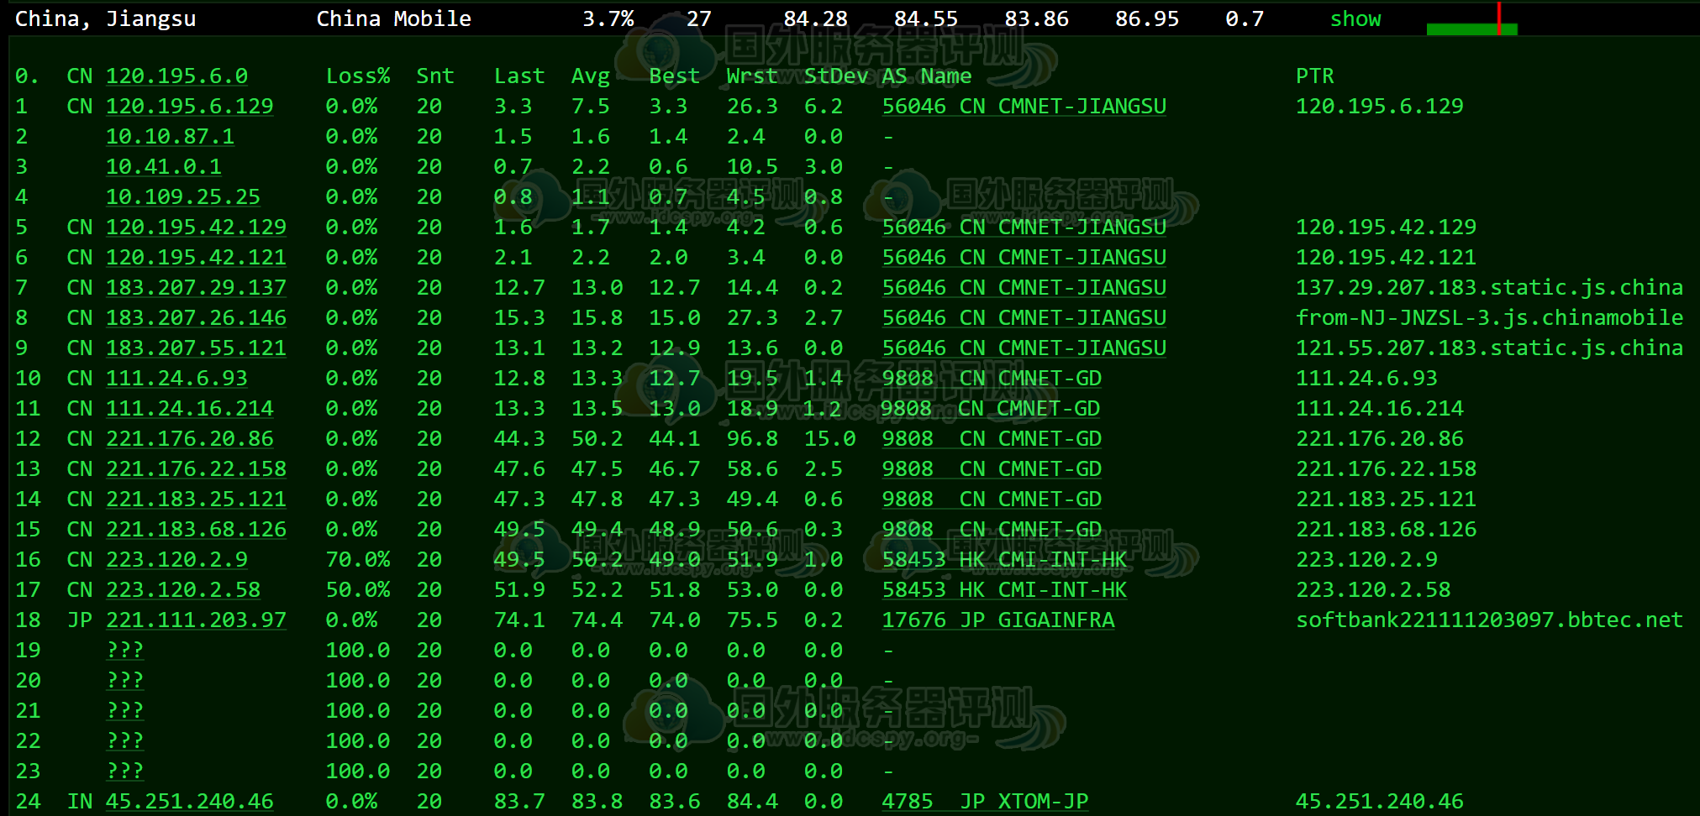Open IP link 223.120.2.58
This screenshot has width=1700, height=816.
[182, 589]
